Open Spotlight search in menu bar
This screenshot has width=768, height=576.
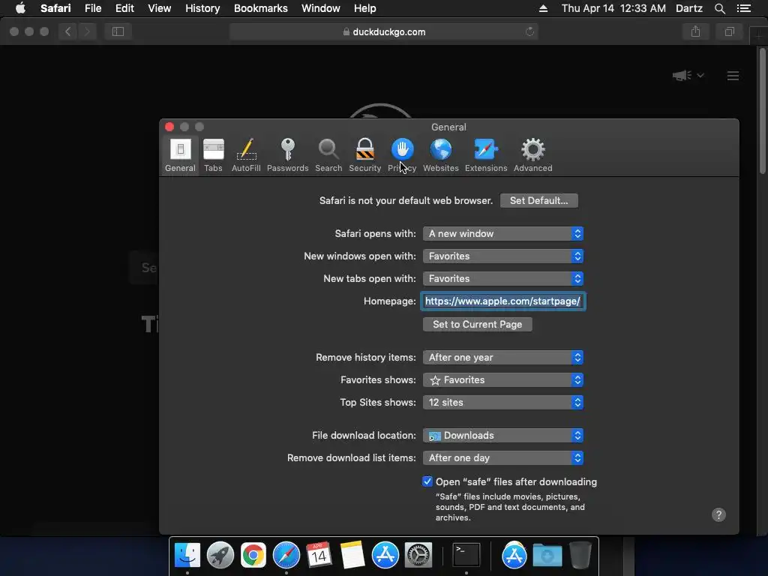click(719, 8)
